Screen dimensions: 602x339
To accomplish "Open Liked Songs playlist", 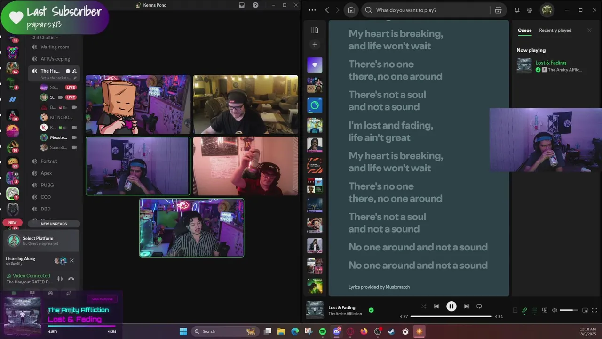I will (315, 65).
